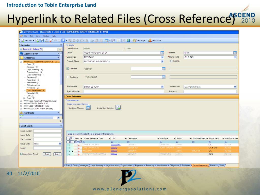
Task: Open the File Location dropdown
Action: [162, 87]
